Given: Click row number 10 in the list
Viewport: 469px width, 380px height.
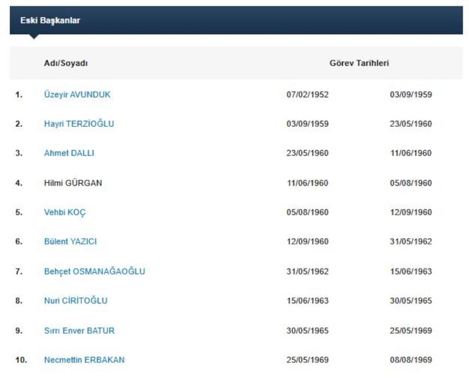Looking at the screenshot, I should 21,360.
